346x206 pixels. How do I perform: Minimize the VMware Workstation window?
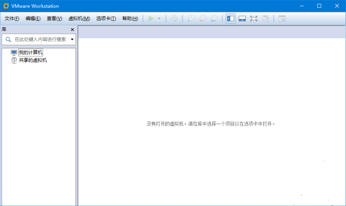(x=302, y=6)
